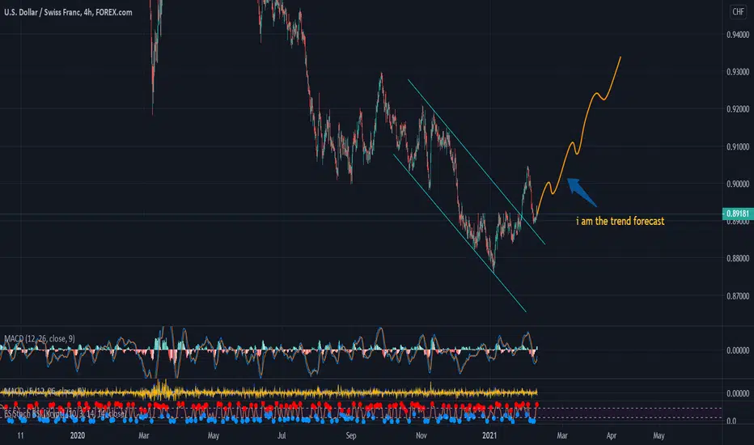Click the 11 date label on time axis
The width and height of the screenshot is (754, 445).
point(20,435)
